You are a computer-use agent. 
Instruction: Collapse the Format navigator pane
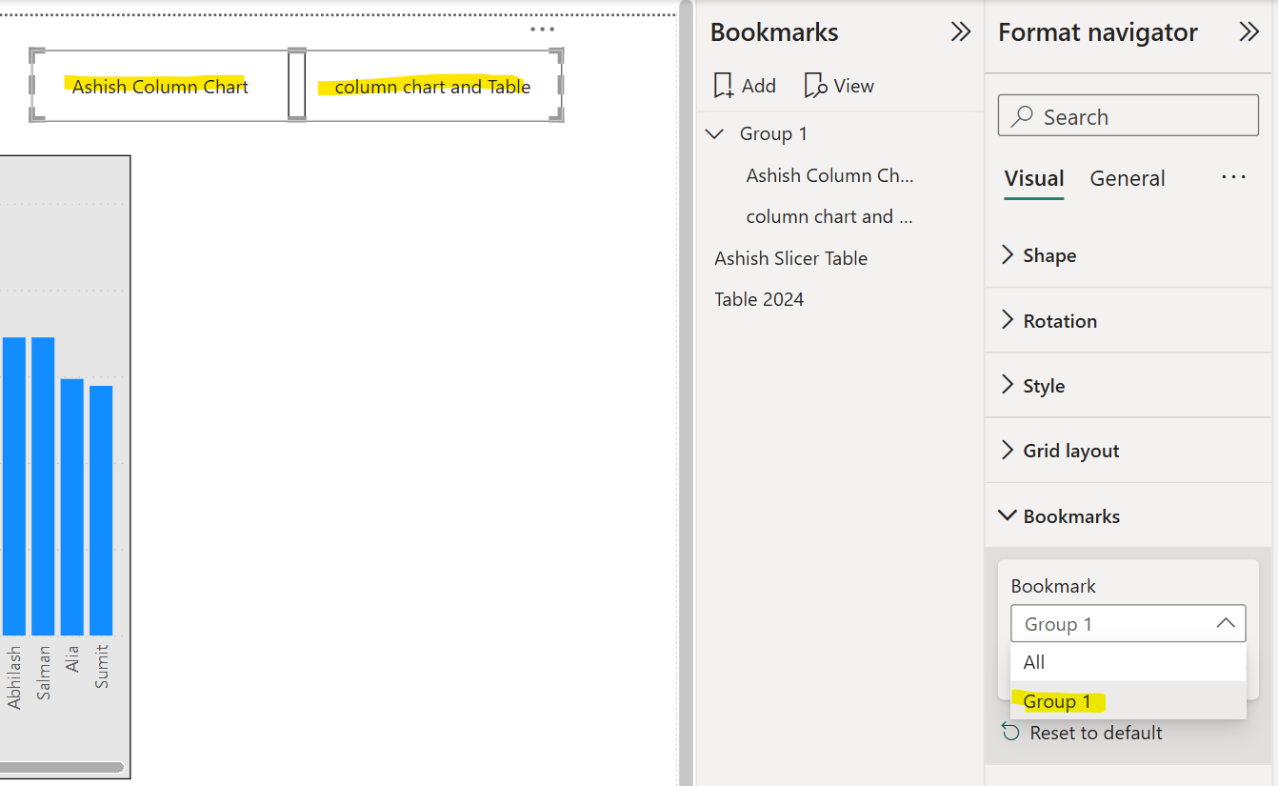[x=1249, y=31]
